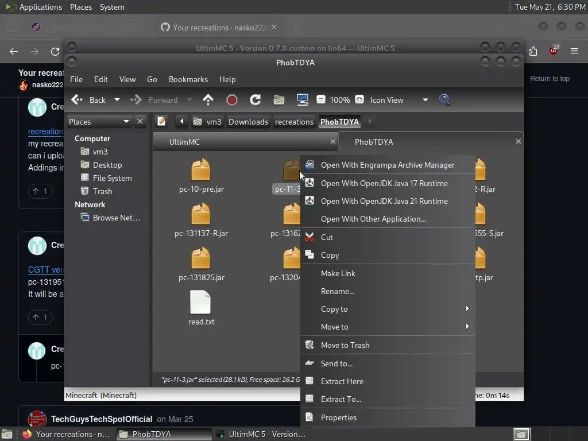Open the browser extensions puzzle icon
Screen dimensions: 588x441
533,51
